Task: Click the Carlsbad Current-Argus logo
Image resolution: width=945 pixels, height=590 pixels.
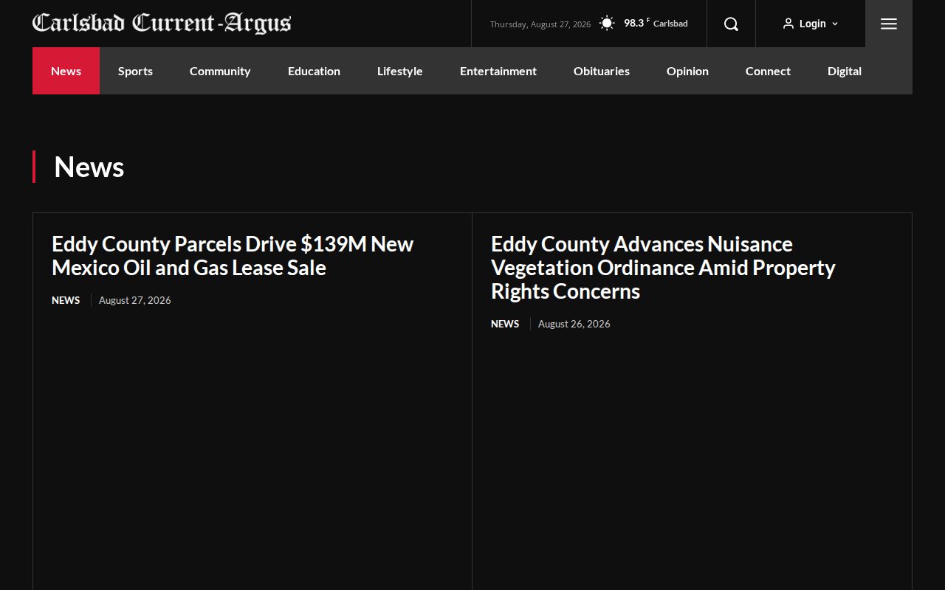Action: click(x=162, y=24)
